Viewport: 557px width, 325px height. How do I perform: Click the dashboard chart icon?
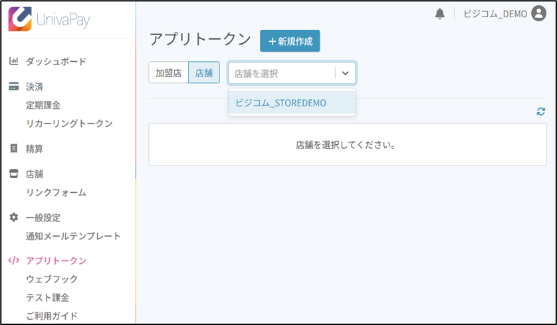click(x=13, y=60)
